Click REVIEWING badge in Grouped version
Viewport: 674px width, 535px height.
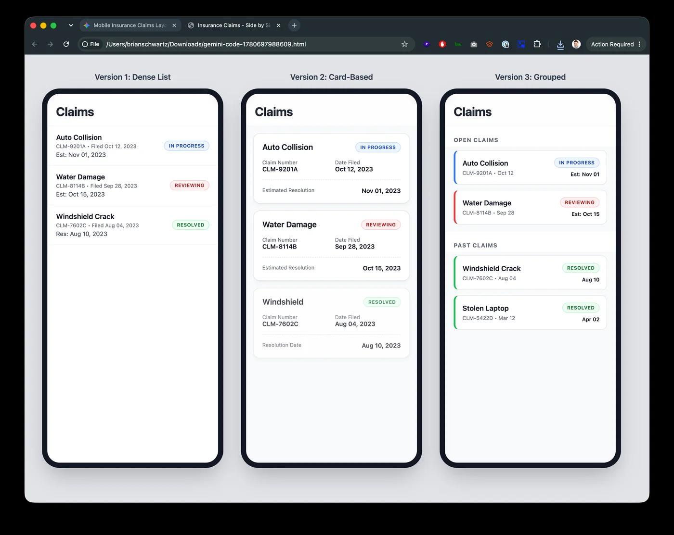pos(580,203)
